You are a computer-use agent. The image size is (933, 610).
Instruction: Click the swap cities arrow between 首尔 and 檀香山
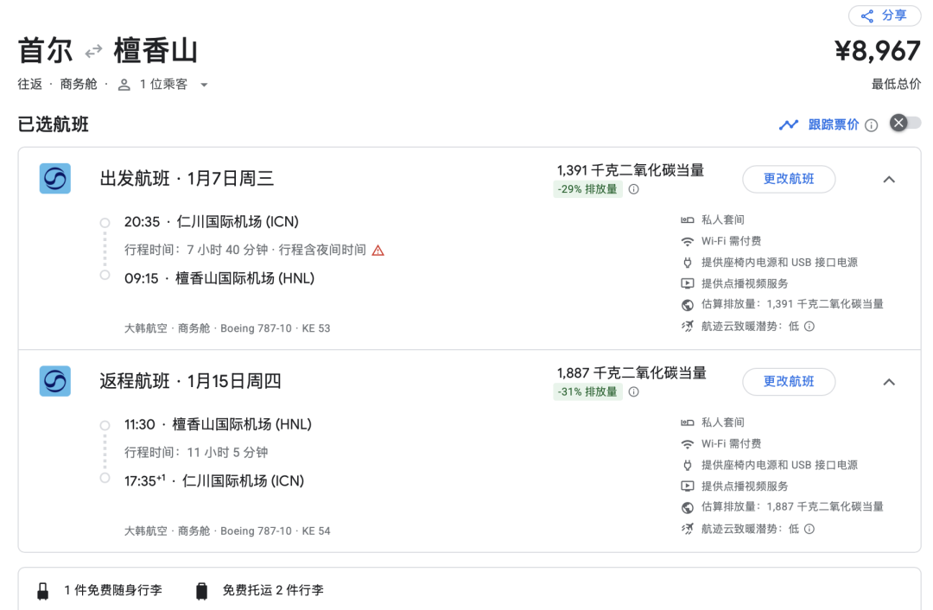tap(92, 50)
